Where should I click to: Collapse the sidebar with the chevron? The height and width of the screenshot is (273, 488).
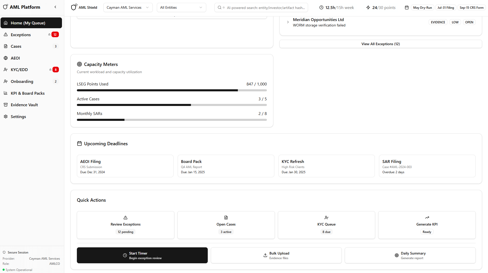click(55, 7)
